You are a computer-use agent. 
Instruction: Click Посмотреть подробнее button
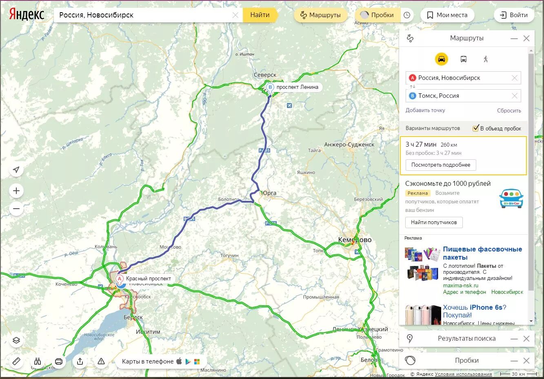coord(441,165)
